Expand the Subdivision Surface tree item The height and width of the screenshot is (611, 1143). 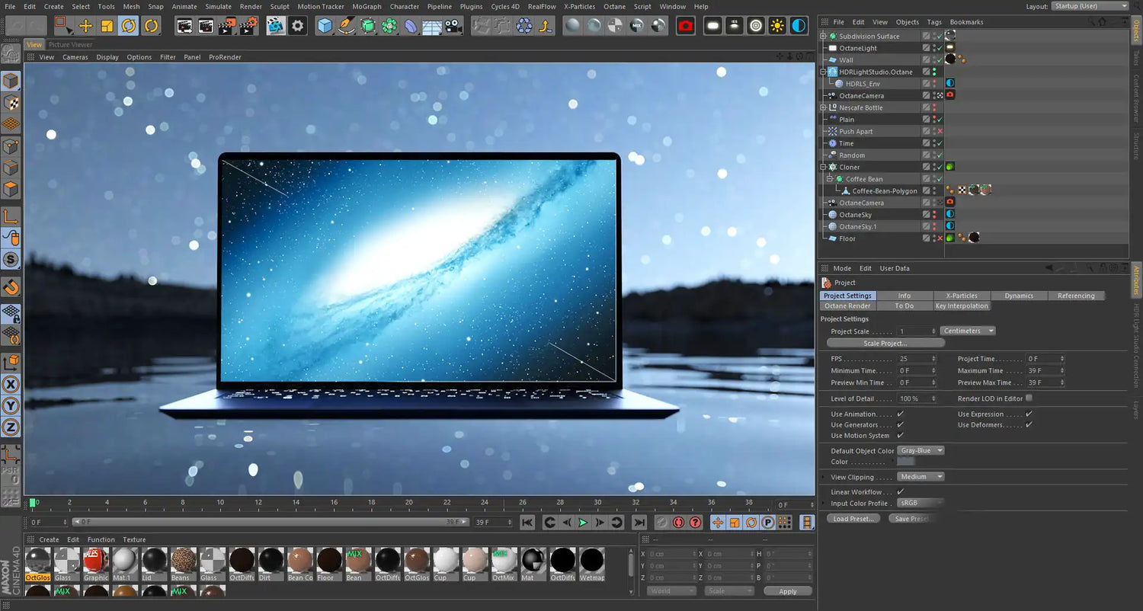point(823,36)
